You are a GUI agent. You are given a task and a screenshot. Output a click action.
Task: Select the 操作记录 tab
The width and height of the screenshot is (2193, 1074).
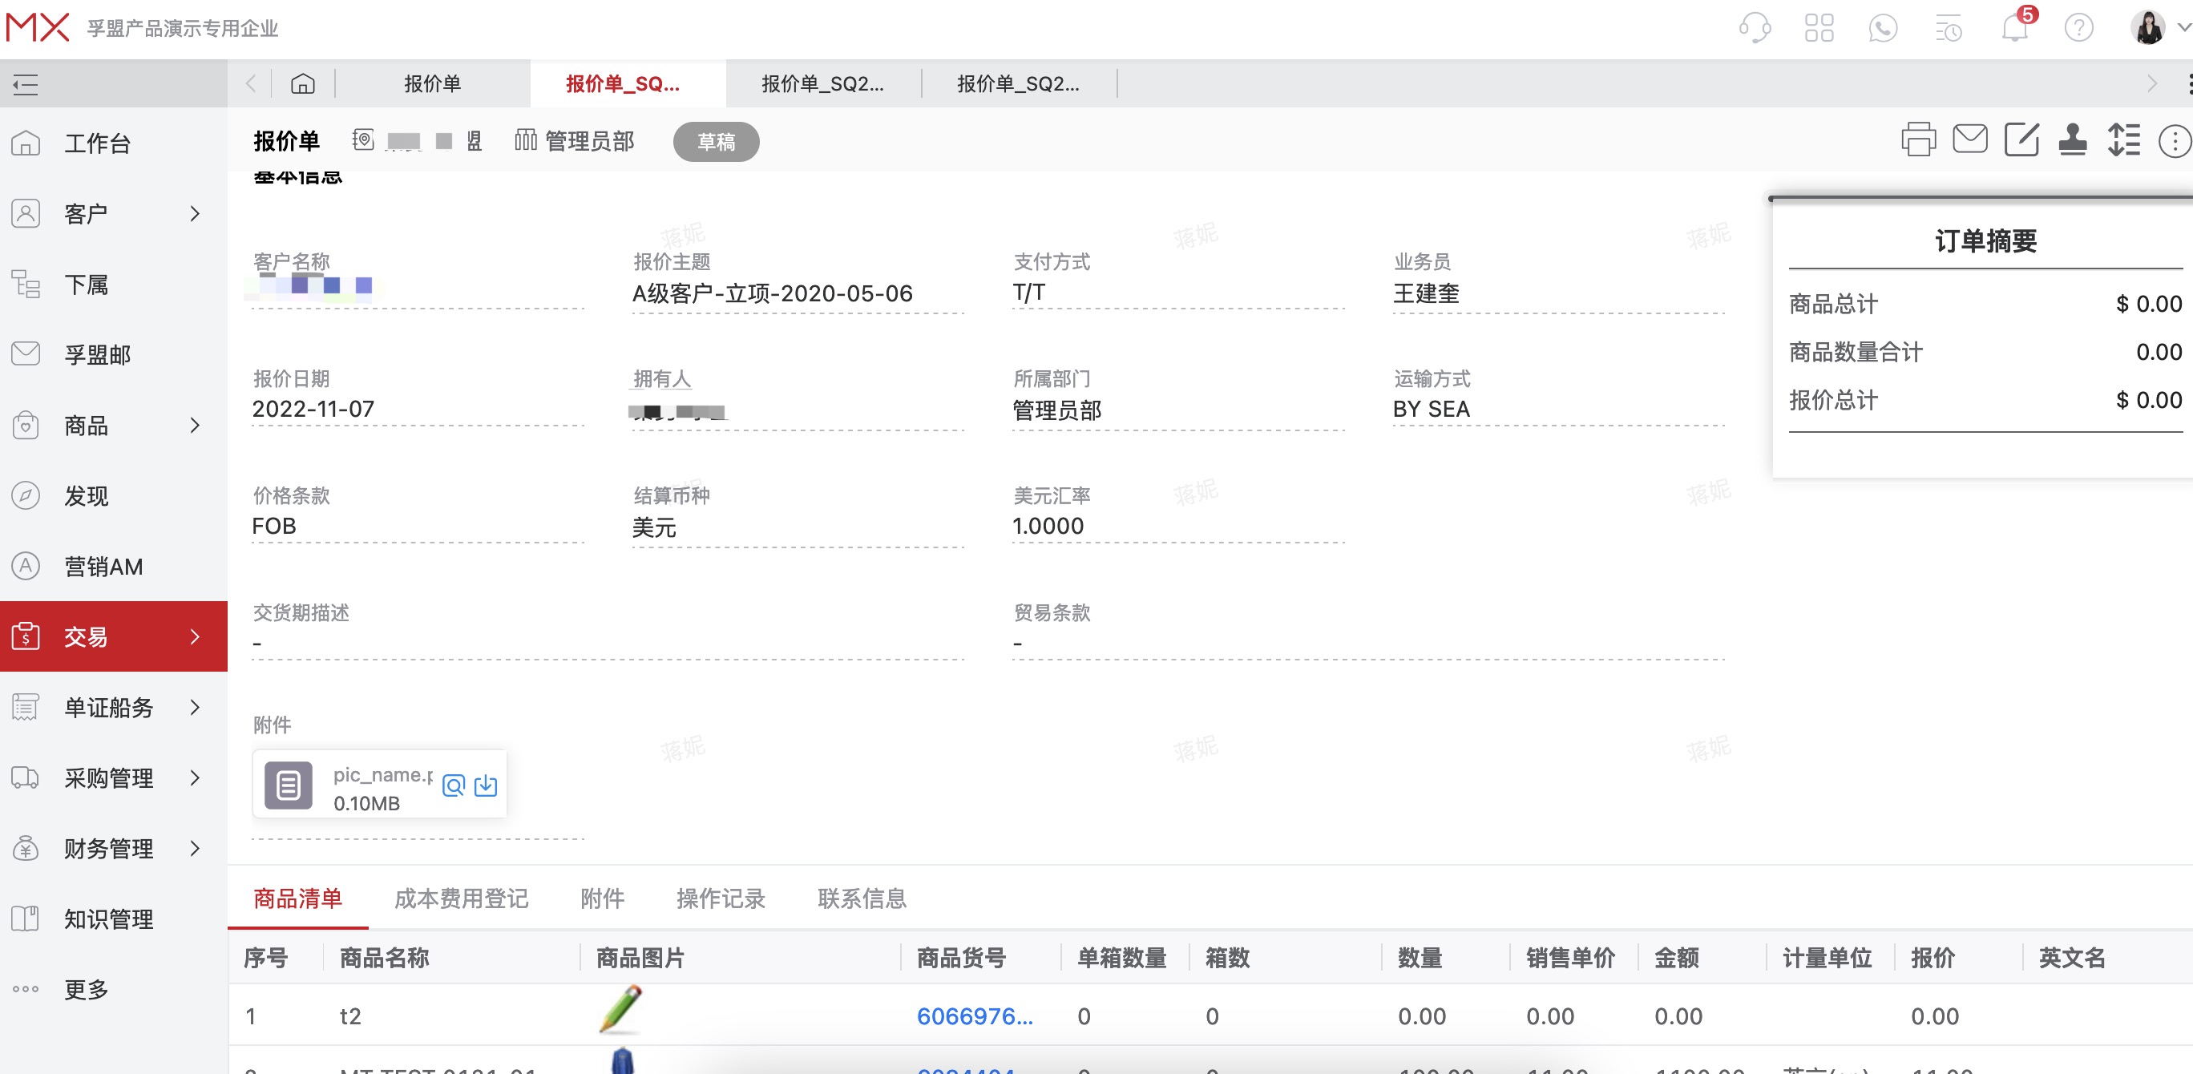pos(721,898)
